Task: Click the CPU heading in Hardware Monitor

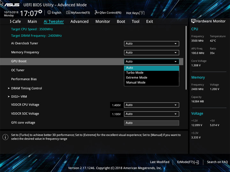Action: (195, 29)
